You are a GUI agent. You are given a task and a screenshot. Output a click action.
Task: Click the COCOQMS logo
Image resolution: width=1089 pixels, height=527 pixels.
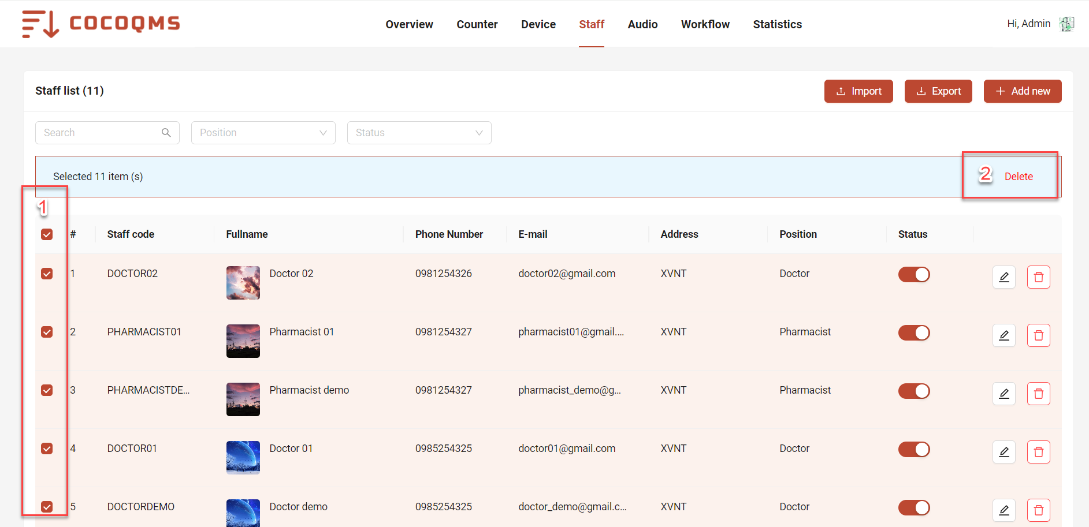pyautogui.click(x=101, y=24)
